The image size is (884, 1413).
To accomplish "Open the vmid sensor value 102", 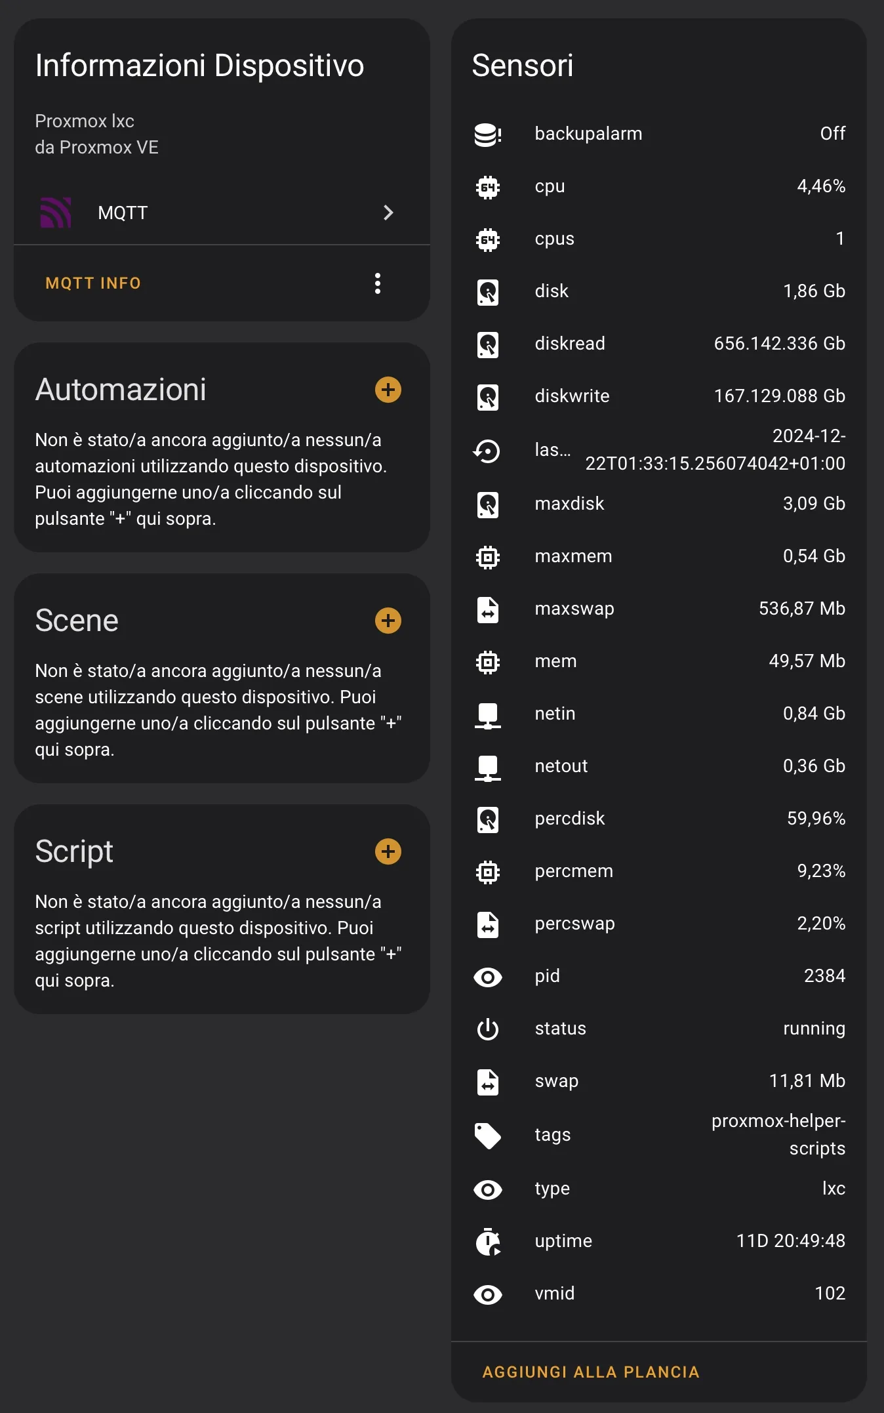I will point(829,1294).
